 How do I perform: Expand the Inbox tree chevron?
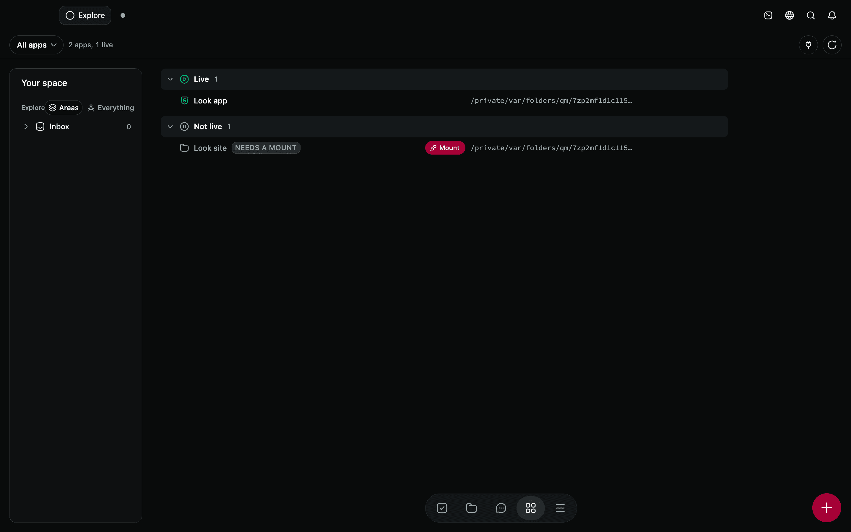(26, 127)
